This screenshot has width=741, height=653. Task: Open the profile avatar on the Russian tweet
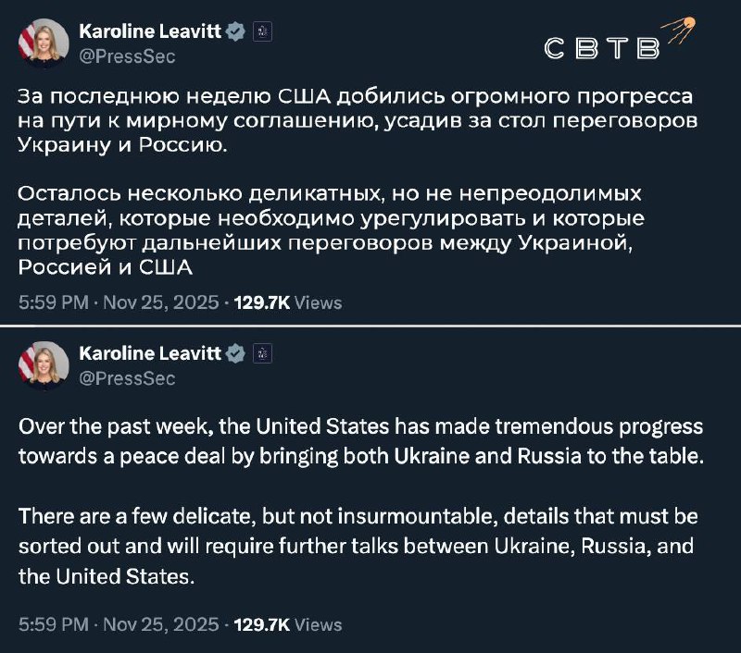tap(44, 43)
